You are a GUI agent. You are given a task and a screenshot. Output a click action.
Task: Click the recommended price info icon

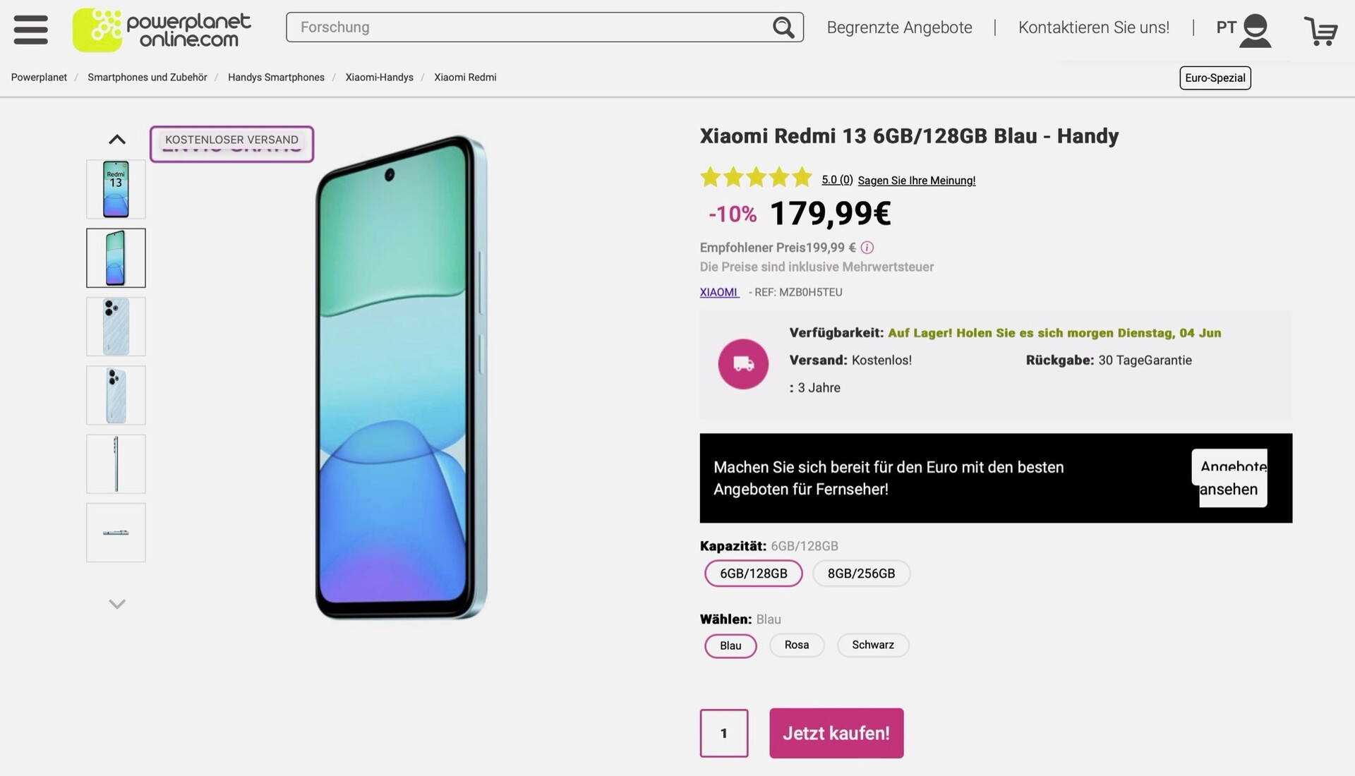pyautogui.click(x=867, y=248)
